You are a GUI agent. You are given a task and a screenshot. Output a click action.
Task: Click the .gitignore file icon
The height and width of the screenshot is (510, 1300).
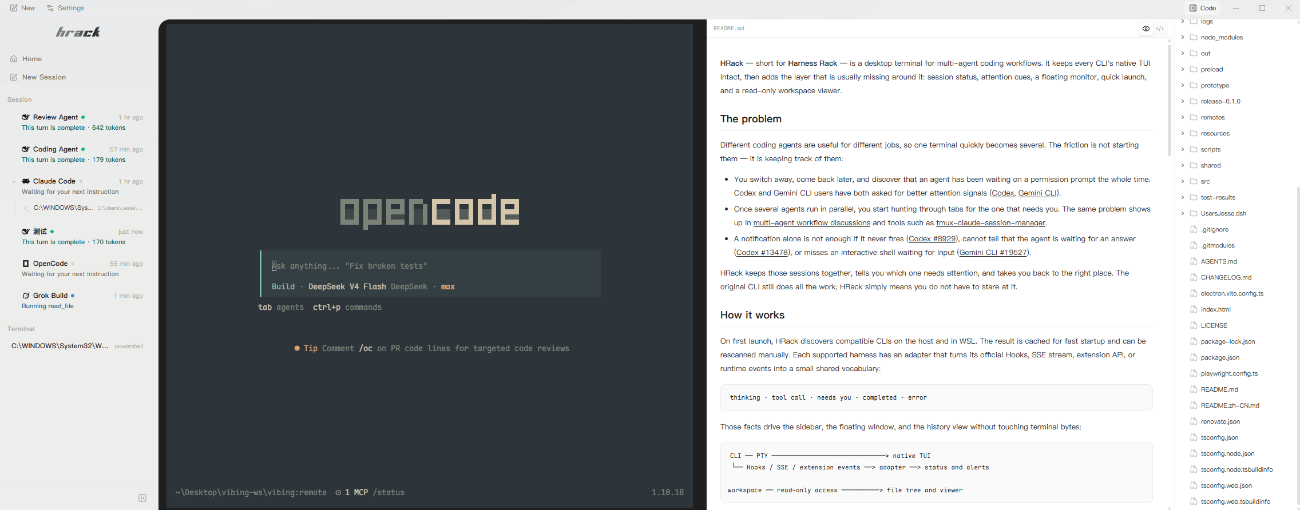coord(1194,229)
